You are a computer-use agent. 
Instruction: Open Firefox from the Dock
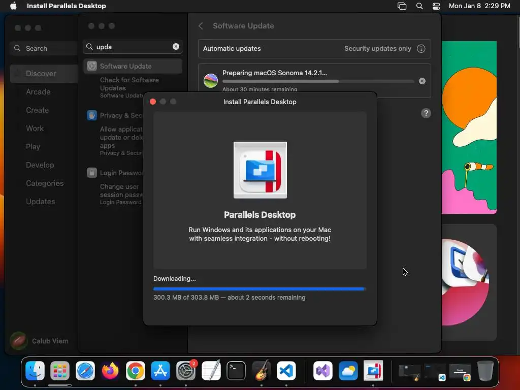point(110,370)
